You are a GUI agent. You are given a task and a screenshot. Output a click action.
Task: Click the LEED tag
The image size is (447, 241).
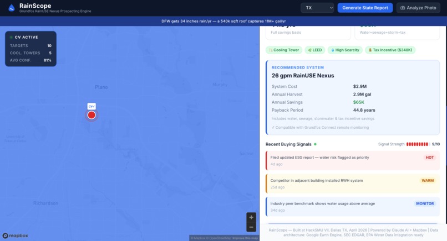point(315,50)
